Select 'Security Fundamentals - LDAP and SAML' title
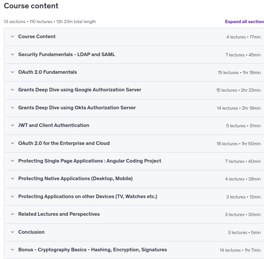Screen dimensions: 264x259 click(x=67, y=54)
